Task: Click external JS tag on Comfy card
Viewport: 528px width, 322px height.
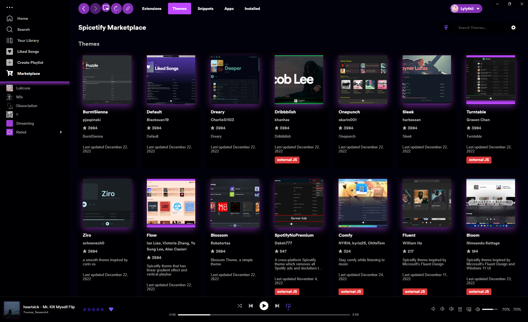Action: tap(351, 292)
